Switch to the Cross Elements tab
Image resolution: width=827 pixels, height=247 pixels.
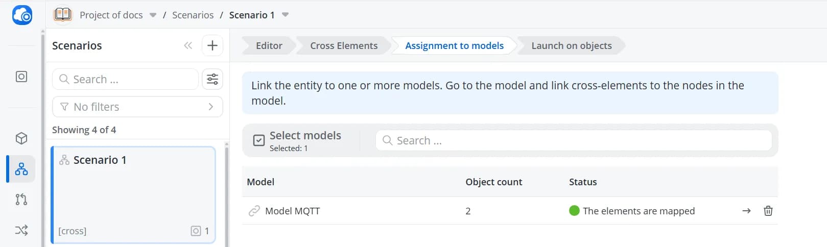click(344, 45)
